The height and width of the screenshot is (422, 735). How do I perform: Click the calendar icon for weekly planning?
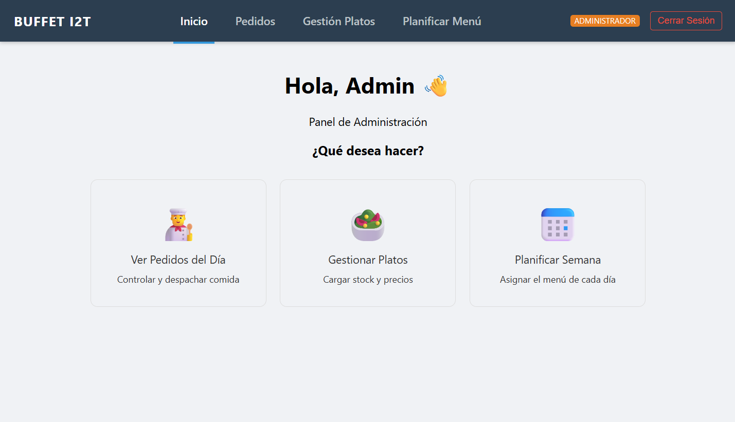point(558,225)
